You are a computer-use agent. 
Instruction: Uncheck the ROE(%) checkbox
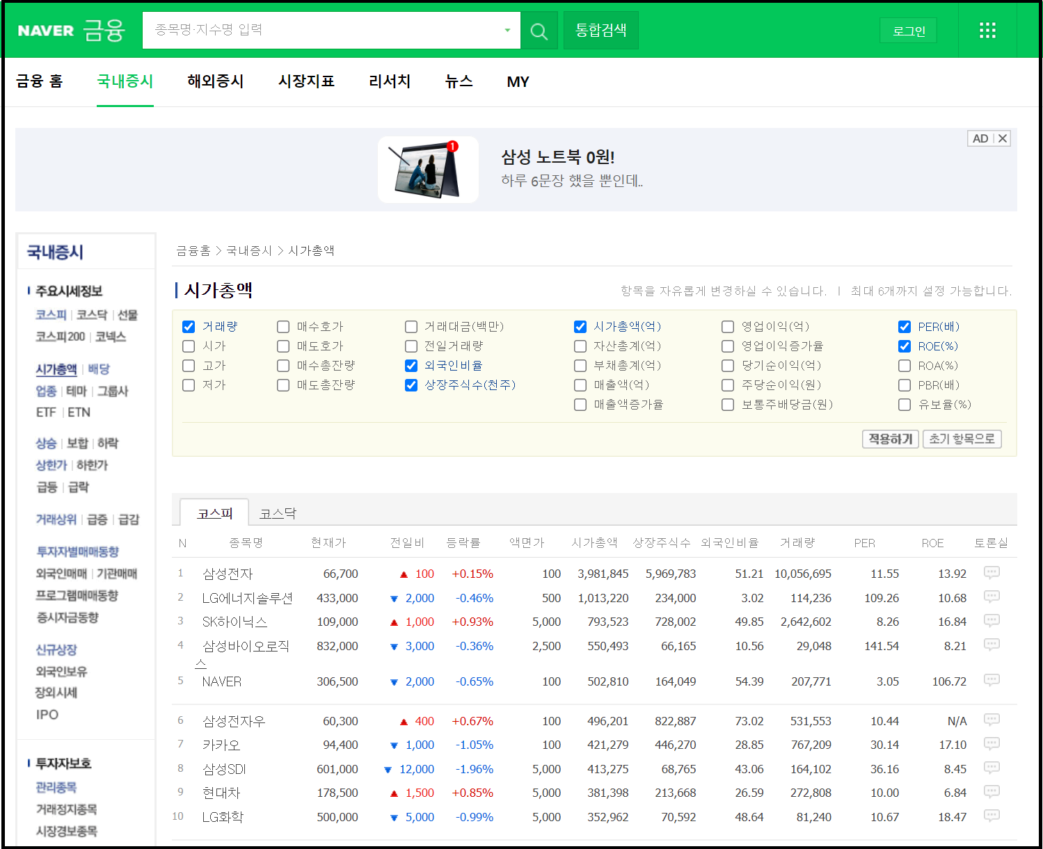pos(905,346)
